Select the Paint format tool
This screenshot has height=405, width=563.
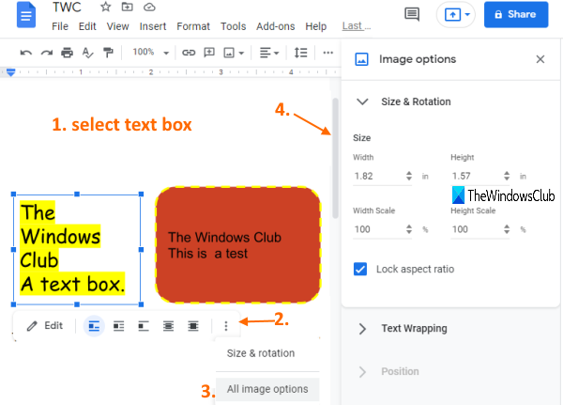click(x=108, y=53)
